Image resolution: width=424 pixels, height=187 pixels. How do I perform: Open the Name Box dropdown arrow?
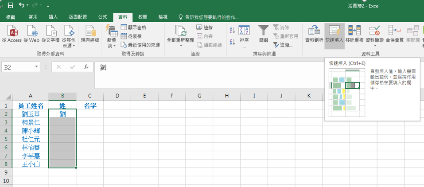[x=37, y=67]
